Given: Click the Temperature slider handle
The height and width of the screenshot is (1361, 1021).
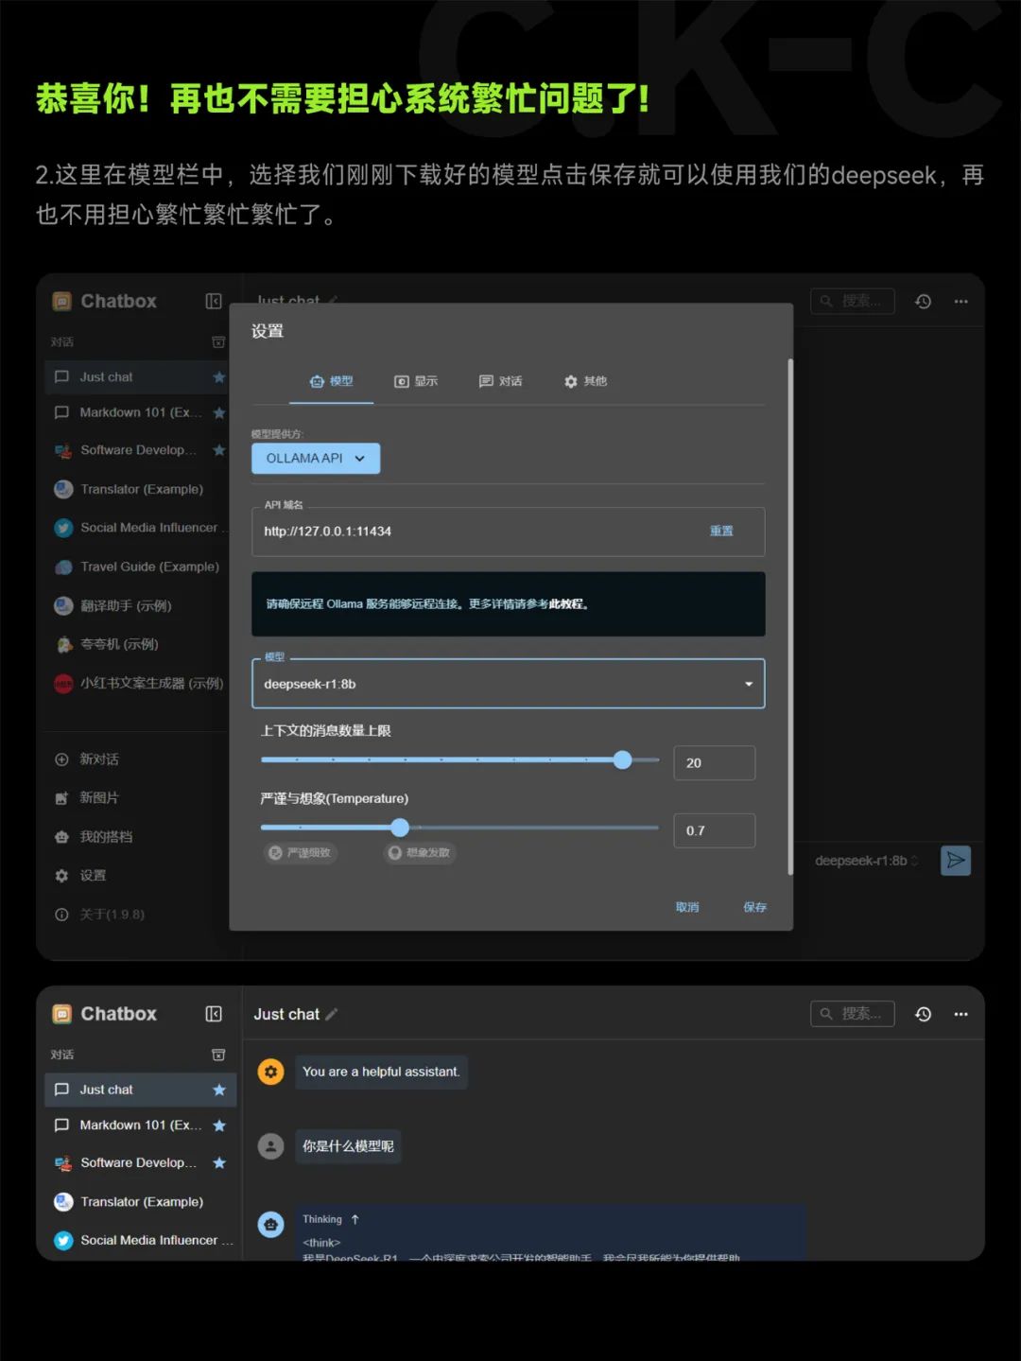Looking at the screenshot, I should click(x=400, y=828).
